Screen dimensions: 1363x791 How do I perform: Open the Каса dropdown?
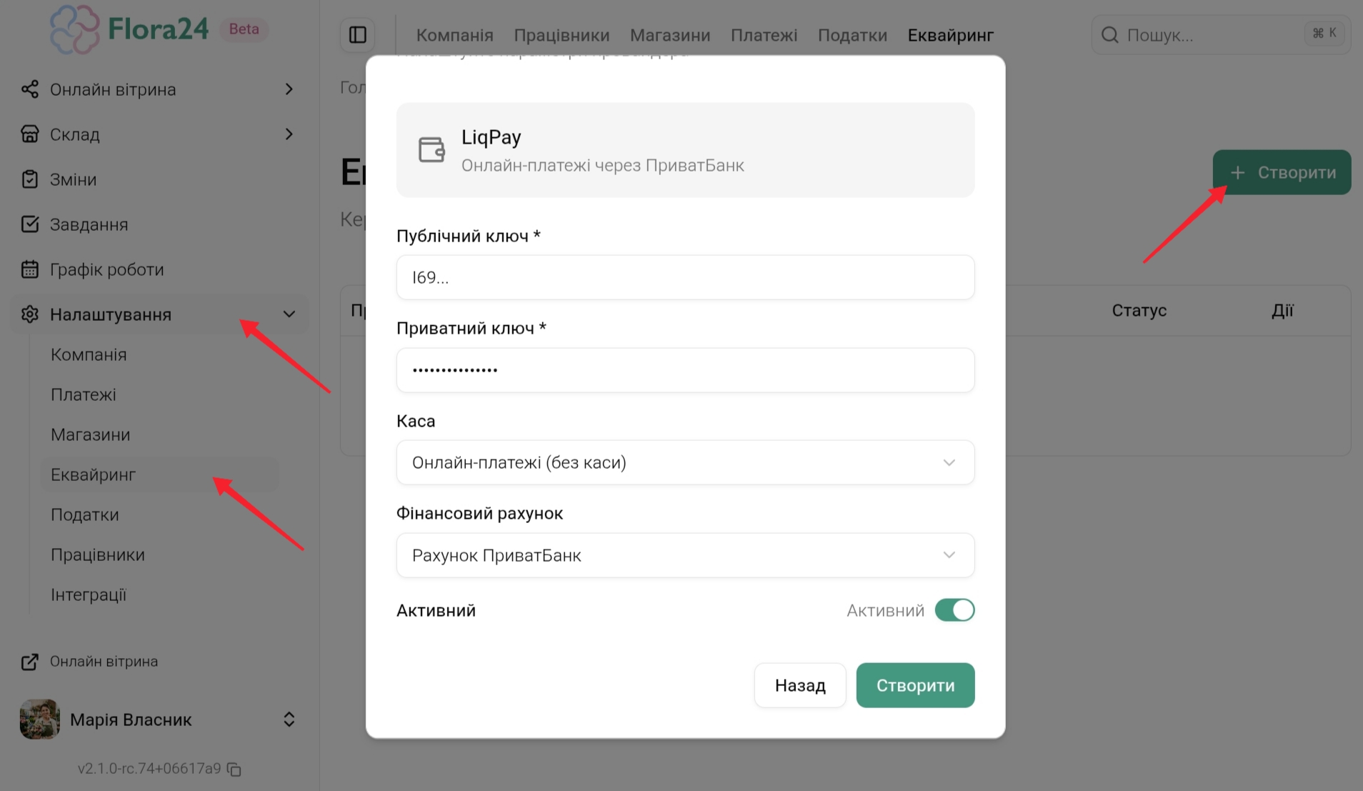pyautogui.click(x=685, y=462)
